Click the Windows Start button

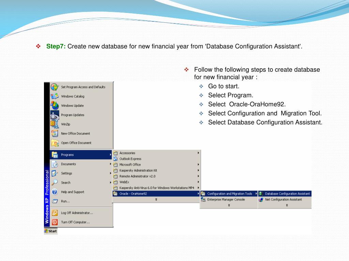[x=51, y=231]
